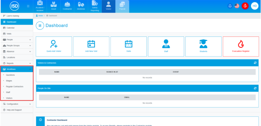The height and width of the screenshot is (126, 261).
Task: Open the HD user avatar menu
Action: [x=255, y=6]
